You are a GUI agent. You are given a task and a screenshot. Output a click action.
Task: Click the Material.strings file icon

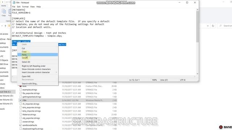click(x=21, y=114)
